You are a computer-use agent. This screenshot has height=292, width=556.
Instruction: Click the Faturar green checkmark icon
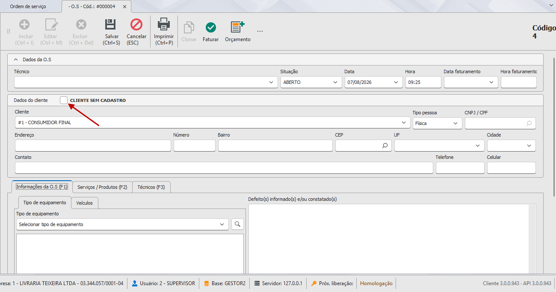[210, 27]
